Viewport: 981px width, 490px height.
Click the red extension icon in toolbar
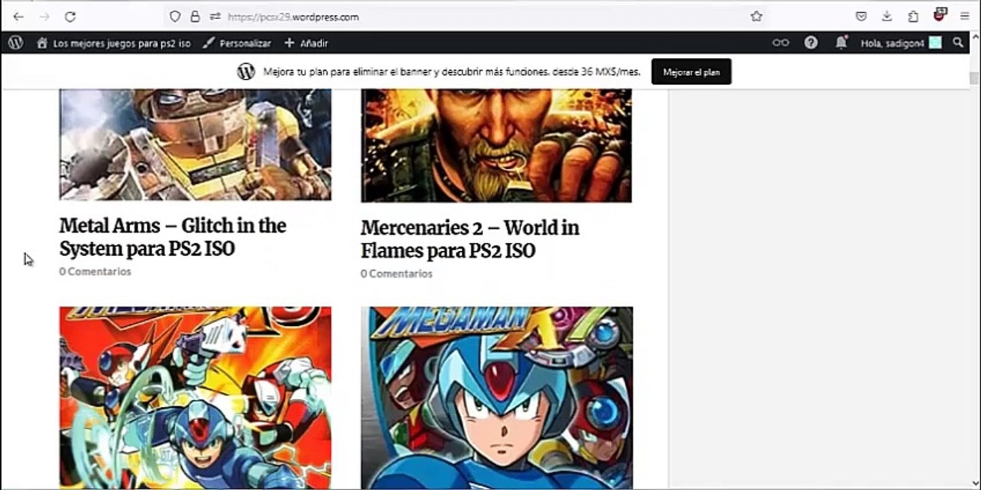[x=940, y=14]
